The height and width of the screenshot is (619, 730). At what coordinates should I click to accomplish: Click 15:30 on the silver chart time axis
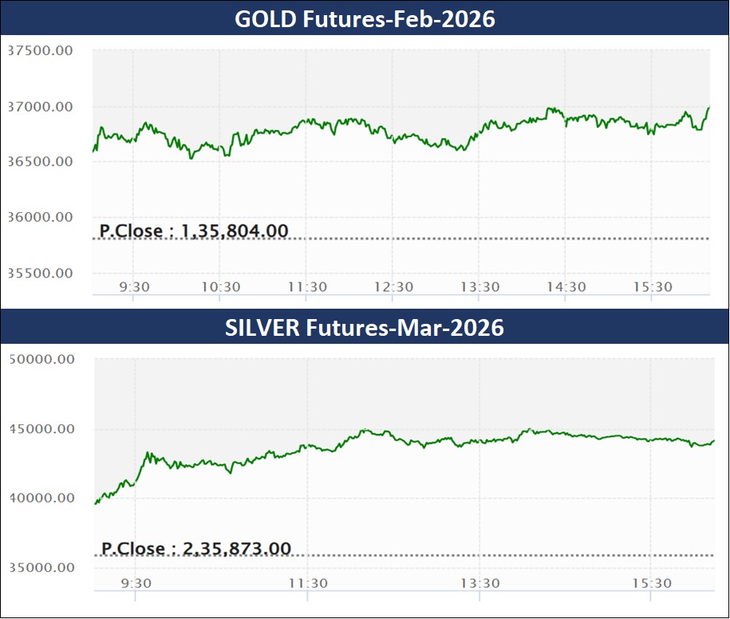[652, 583]
